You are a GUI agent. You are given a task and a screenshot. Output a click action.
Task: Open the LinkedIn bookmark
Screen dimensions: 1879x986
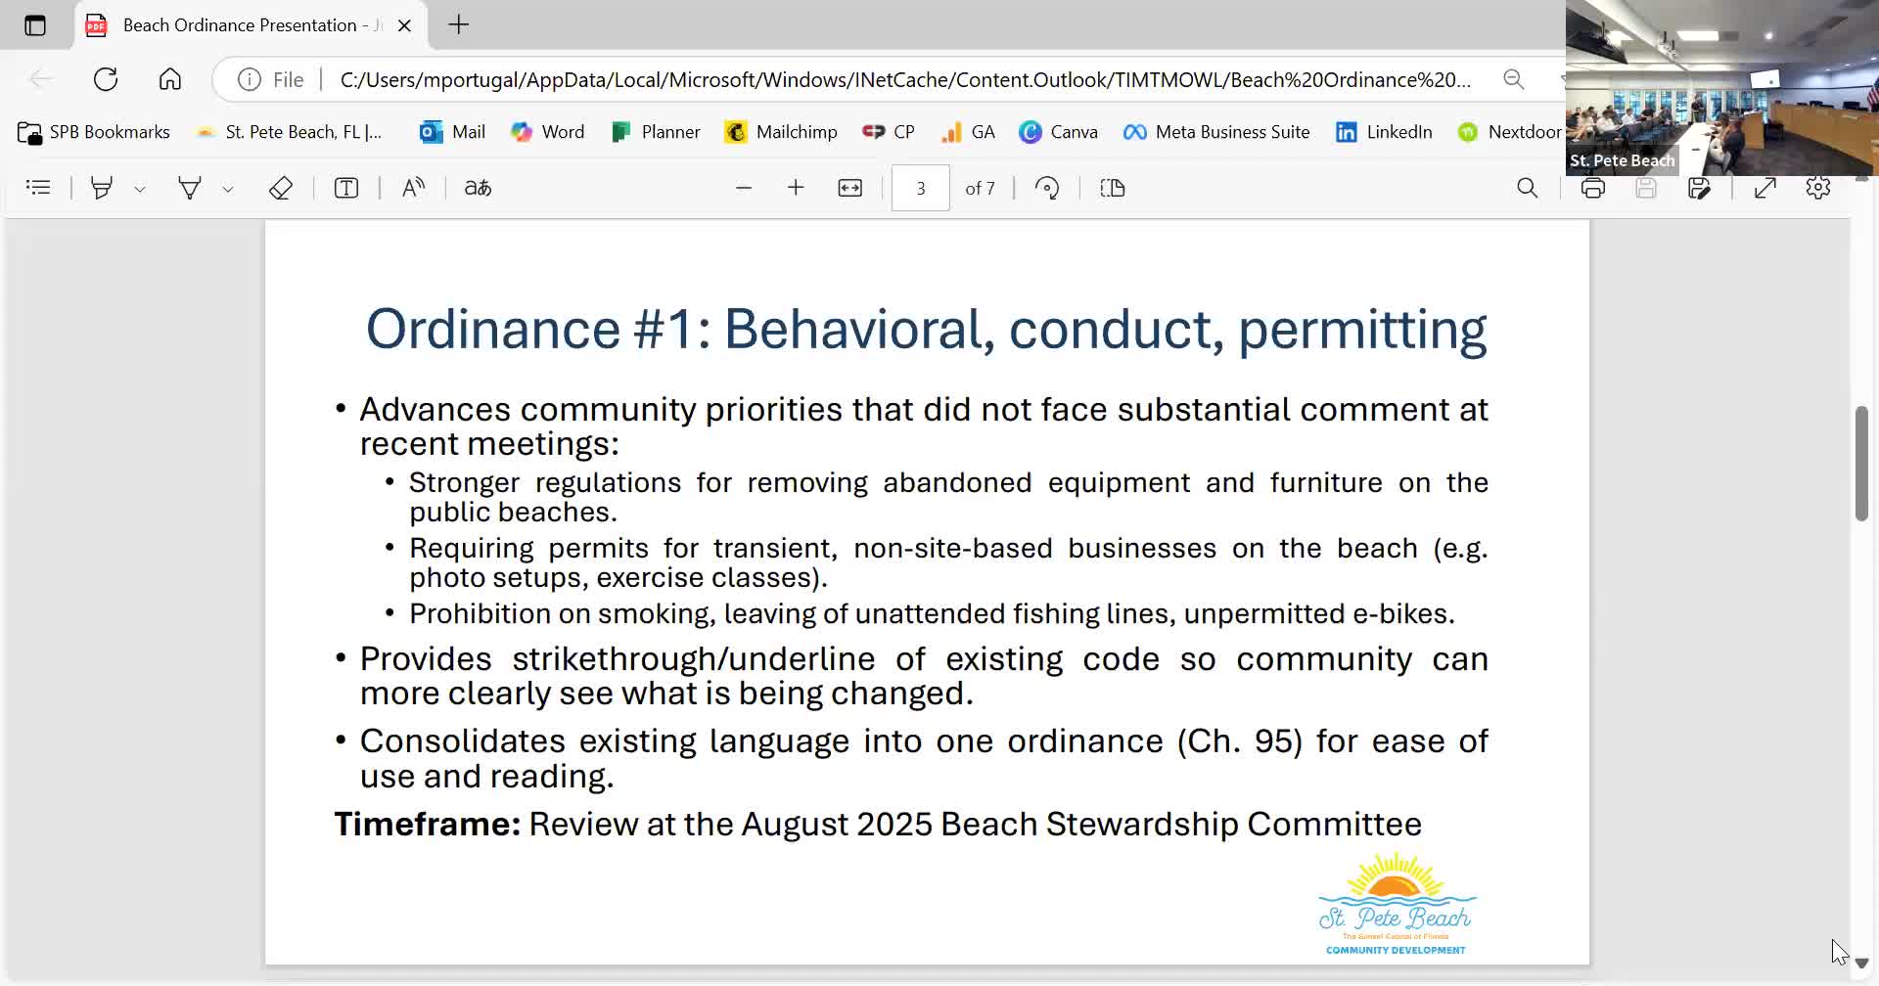click(x=1384, y=132)
